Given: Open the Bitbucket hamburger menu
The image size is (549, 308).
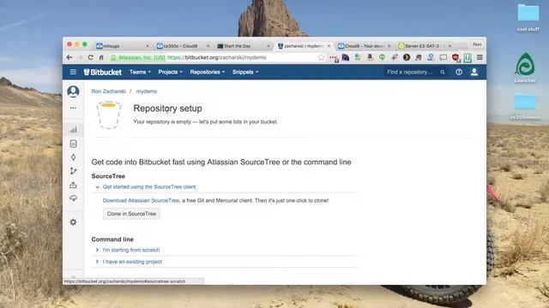Looking at the screenshot, I should tap(73, 72).
